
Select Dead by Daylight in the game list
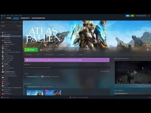tap(8, 60)
